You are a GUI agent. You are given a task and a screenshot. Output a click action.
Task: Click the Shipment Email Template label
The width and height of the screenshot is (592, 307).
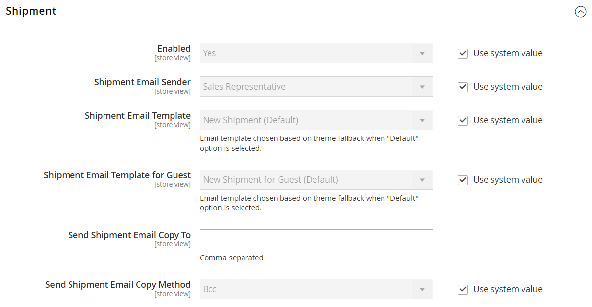(x=138, y=116)
